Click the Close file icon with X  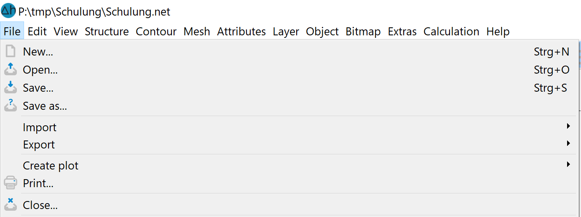point(11,205)
